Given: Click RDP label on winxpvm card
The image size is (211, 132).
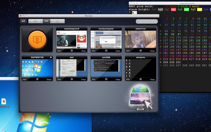Looking at the screenshot, I should click(x=128, y=79).
